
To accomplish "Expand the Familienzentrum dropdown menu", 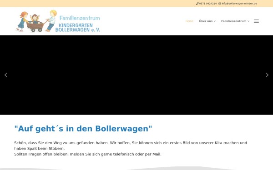I will pyautogui.click(x=235, y=21).
